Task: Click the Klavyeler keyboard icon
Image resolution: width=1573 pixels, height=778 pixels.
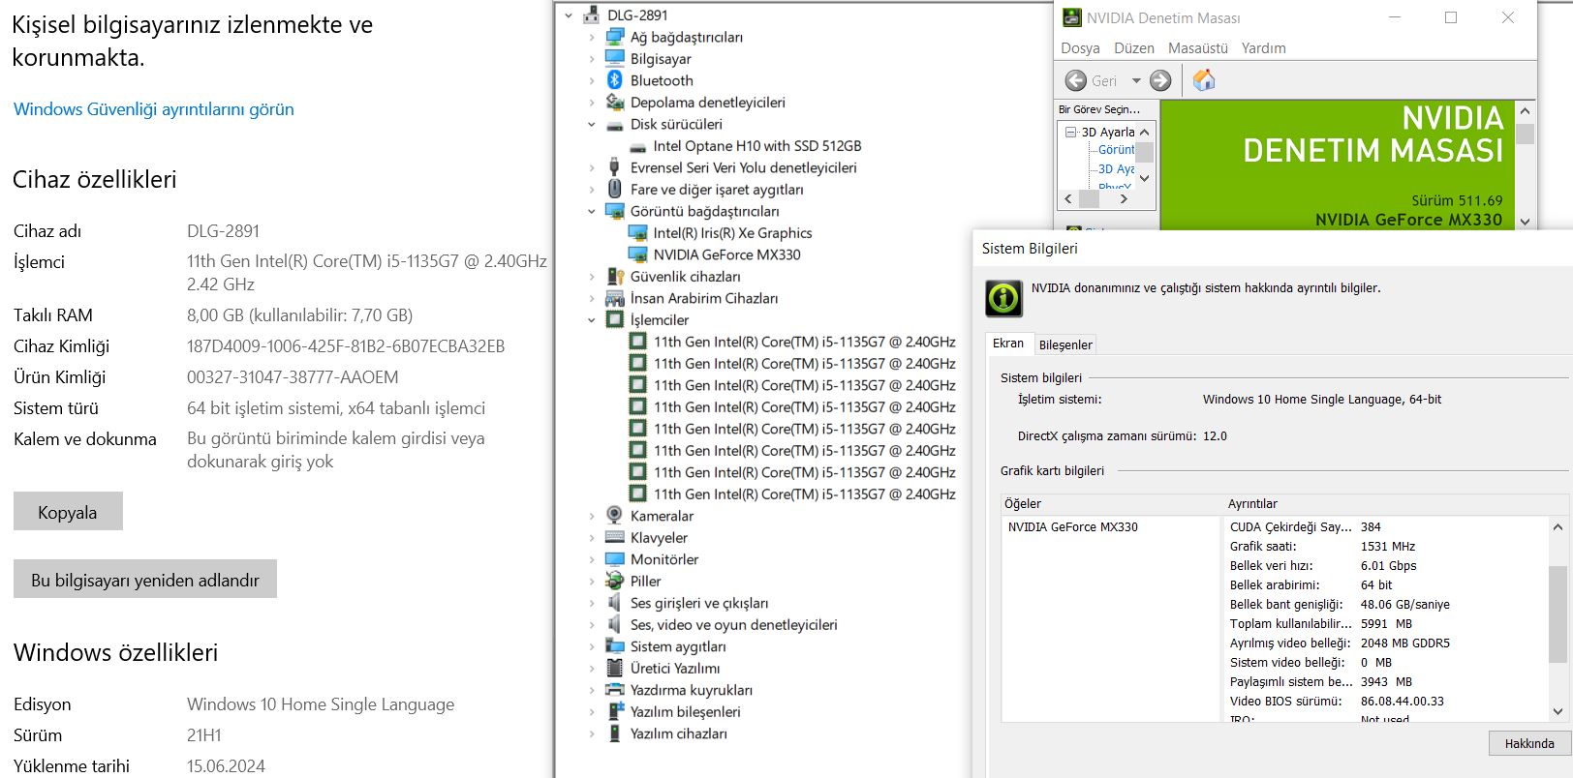Action: click(614, 537)
